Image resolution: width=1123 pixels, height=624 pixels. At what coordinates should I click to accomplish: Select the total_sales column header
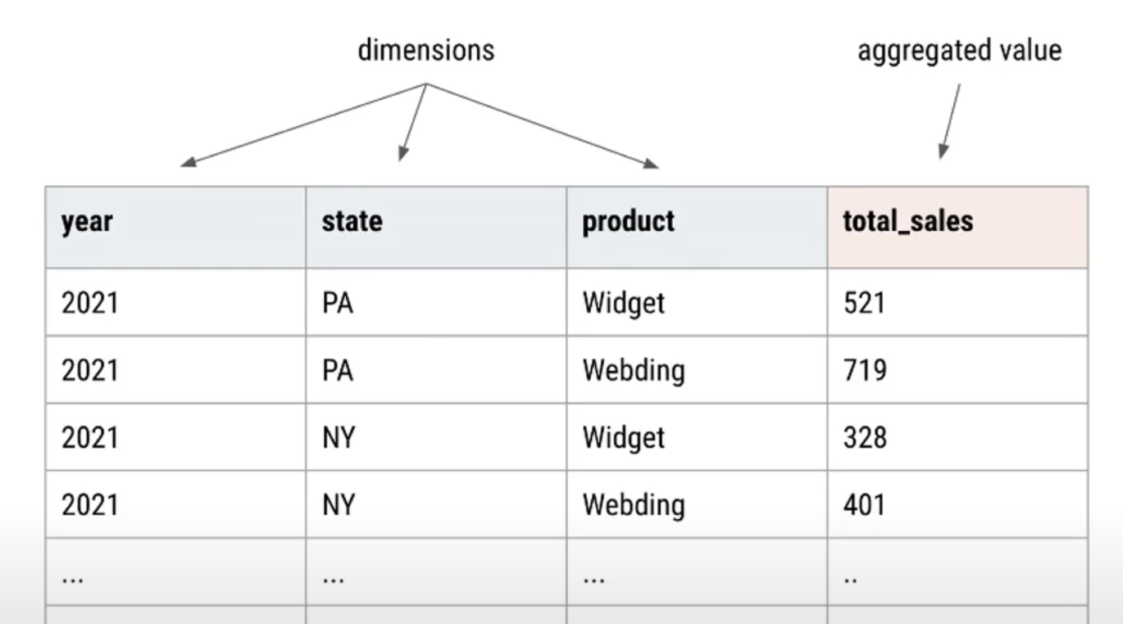[957, 227]
